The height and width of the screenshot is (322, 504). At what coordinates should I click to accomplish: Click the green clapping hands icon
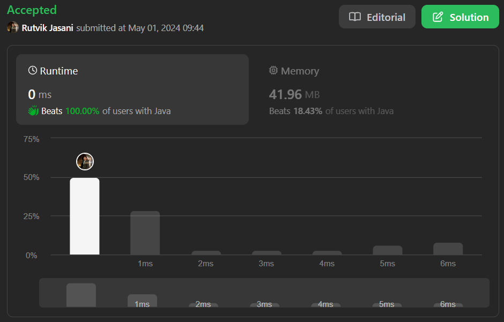[33, 111]
